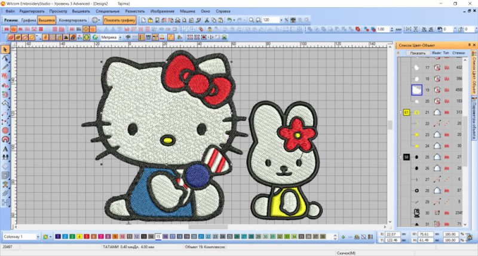Click the X position field 22.07
This screenshot has height=256, width=478.
[x=393, y=234]
